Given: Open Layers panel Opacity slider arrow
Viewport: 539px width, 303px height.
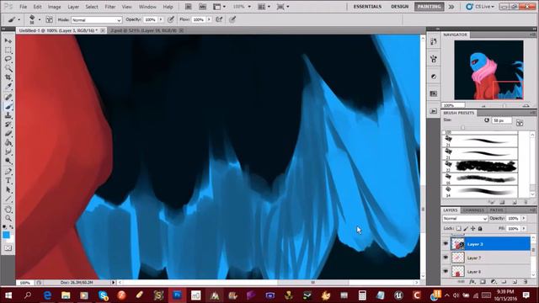Looking at the screenshot, I should (x=524, y=219).
